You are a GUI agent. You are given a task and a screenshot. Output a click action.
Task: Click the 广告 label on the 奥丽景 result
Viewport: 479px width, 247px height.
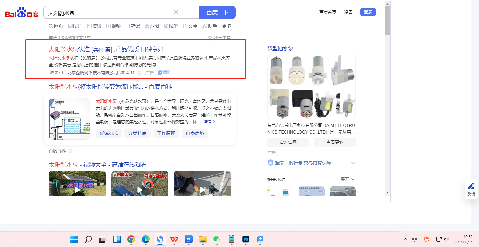[150, 73]
